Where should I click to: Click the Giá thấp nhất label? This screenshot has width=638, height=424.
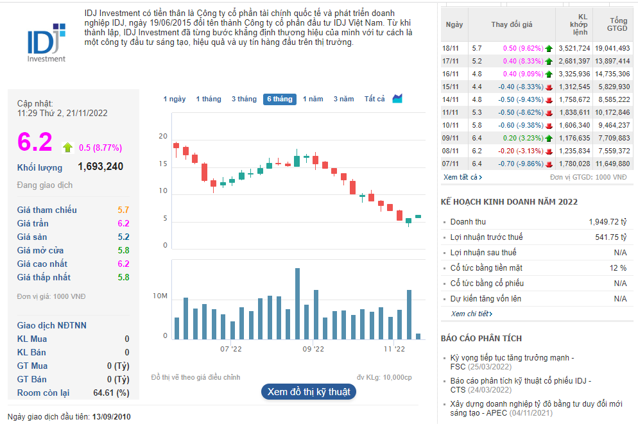(44, 277)
